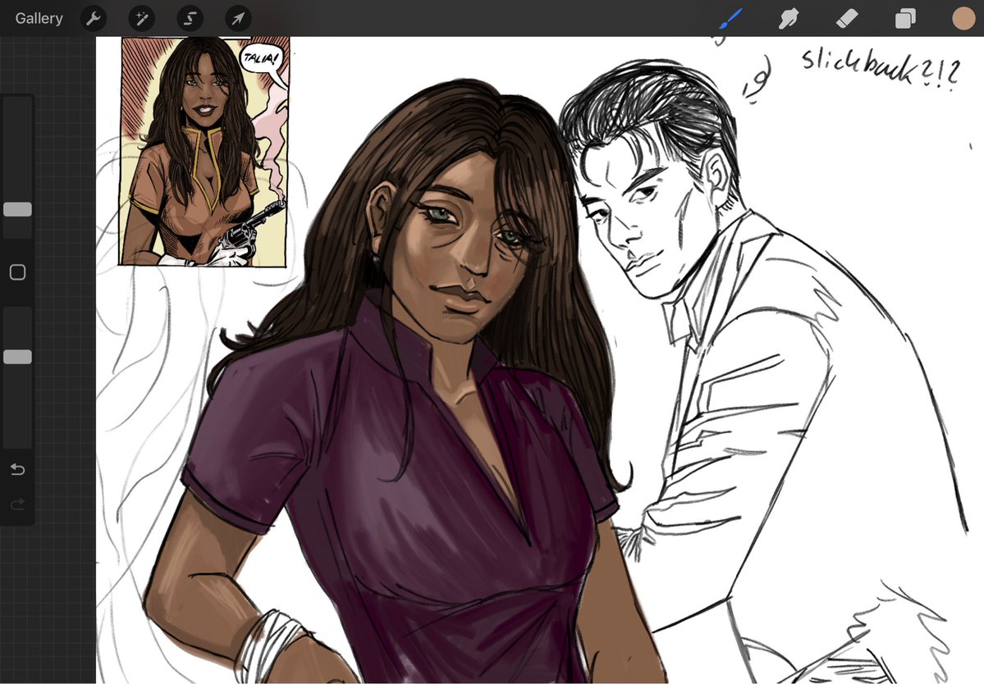Return to the Gallery view
984x684 pixels.
point(39,18)
